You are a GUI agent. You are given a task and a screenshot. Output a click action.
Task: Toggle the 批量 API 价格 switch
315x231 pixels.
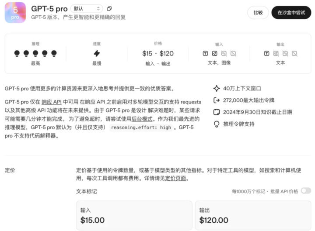click(305, 191)
